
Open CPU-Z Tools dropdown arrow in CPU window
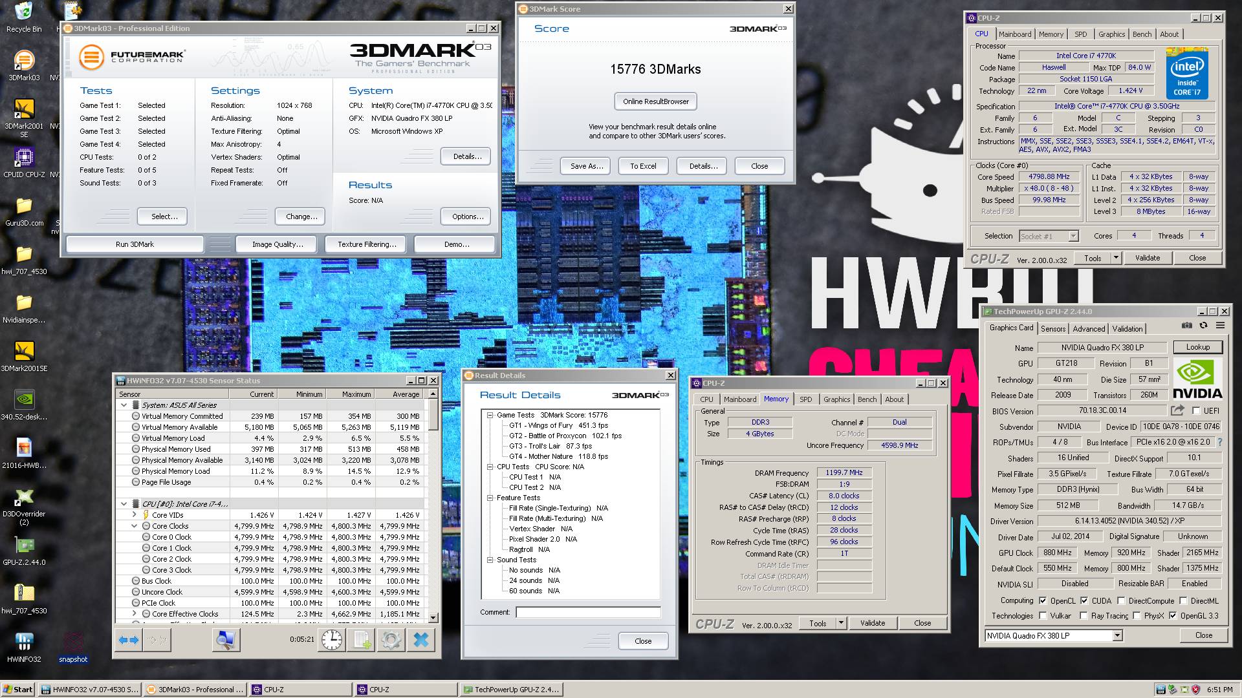coord(1116,258)
